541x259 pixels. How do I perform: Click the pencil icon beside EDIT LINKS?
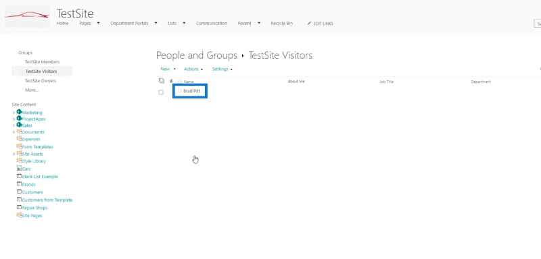click(x=309, y=24)
